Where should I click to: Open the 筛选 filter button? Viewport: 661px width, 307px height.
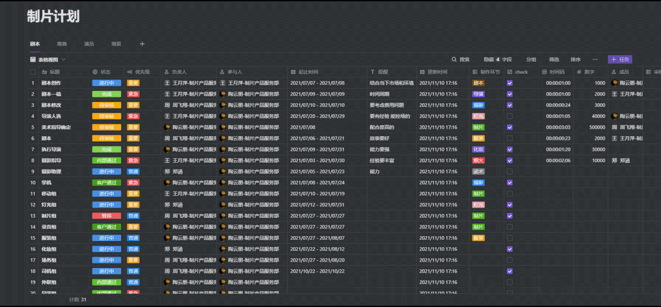coord(554,60)
